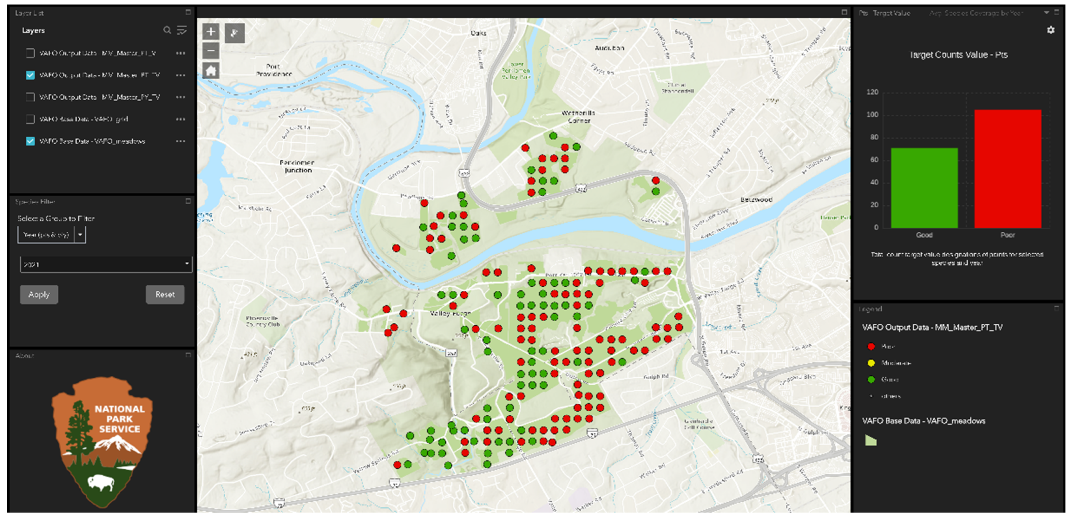Screen dimensions: 1072x520
Task: Hide the VAFO_meadows base layer
Action: 30,141
